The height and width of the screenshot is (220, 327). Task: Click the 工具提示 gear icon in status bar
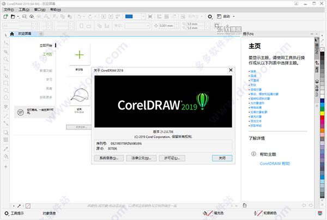pos(7,213)
